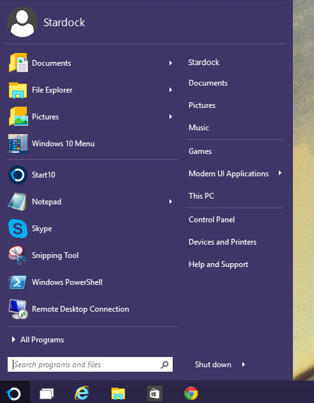Screen dimensions: 314x403
Task: Expand the Documents submenu arrow
Action: click(170, 63)
